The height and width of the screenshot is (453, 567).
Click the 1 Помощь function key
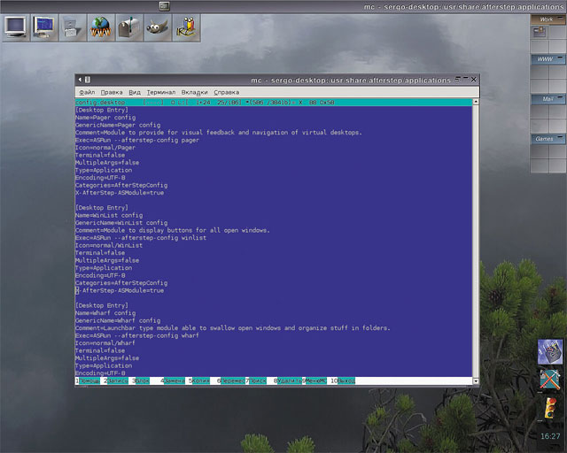[88, 380]
